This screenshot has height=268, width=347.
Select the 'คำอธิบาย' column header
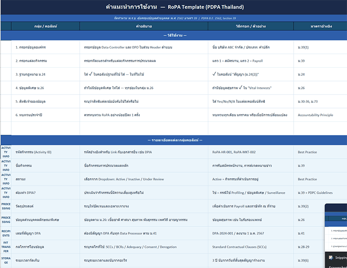(x=144, y=26)
